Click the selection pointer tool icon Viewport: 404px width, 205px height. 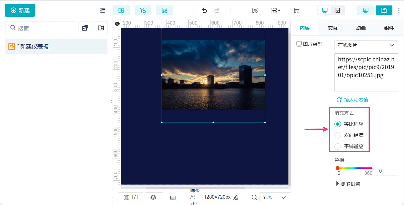pos(255,10)
